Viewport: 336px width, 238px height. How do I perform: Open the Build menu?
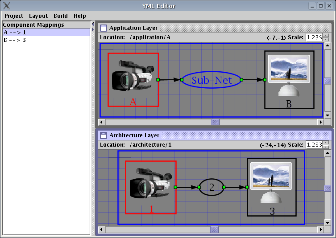pyautogui.click(x=61, y=16)
